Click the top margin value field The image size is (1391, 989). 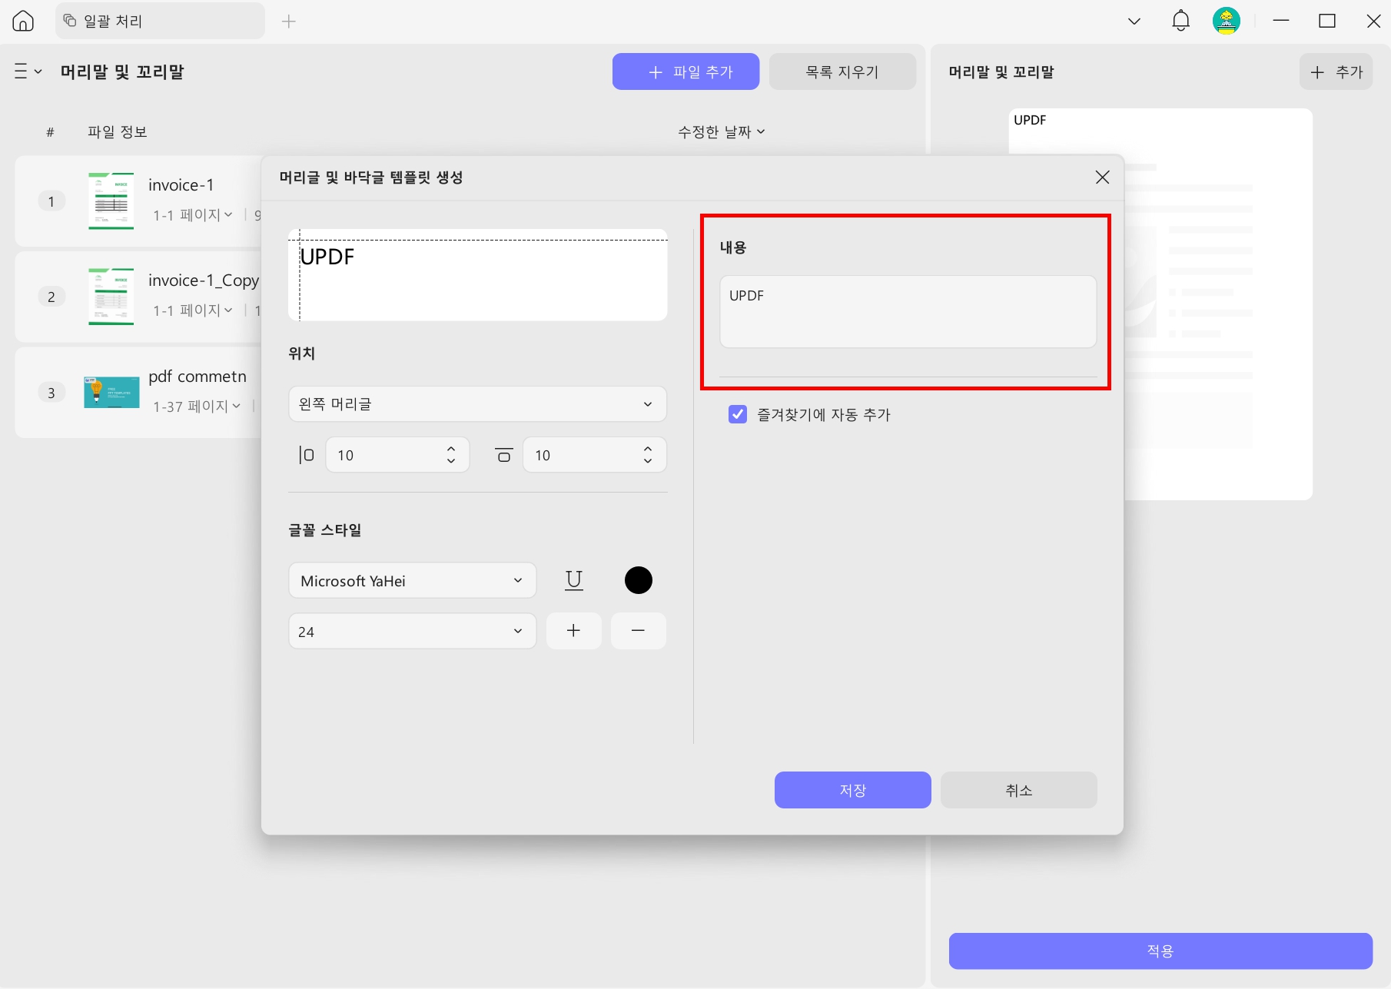[x=582, y=455]
